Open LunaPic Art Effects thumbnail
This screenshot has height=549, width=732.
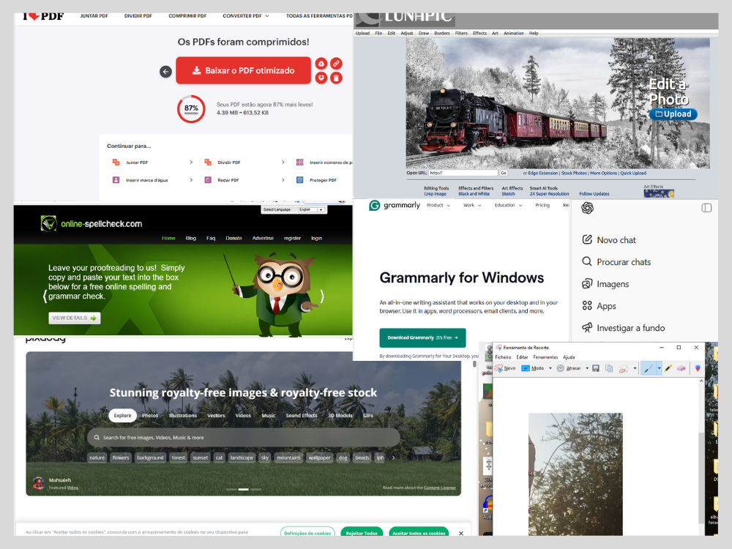[659, 193]
